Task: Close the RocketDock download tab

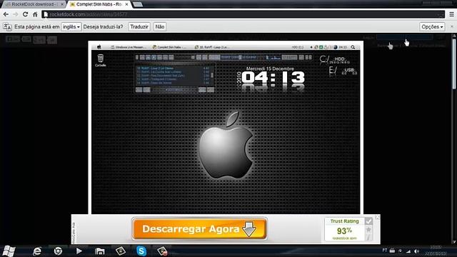Action: click(x=62, y=4)
